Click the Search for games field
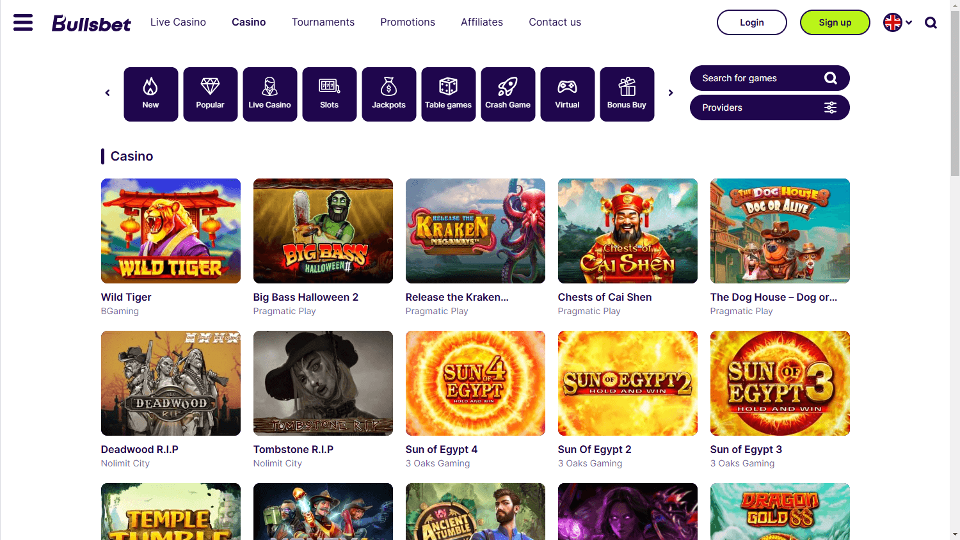 point(770,78)
